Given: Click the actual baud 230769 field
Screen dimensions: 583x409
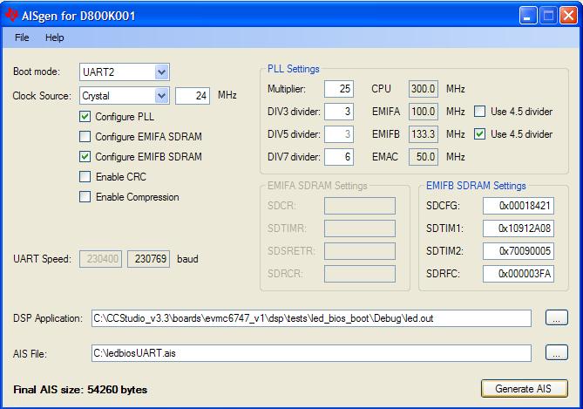Looking at the screenshot, I should [x=149, y=259].
